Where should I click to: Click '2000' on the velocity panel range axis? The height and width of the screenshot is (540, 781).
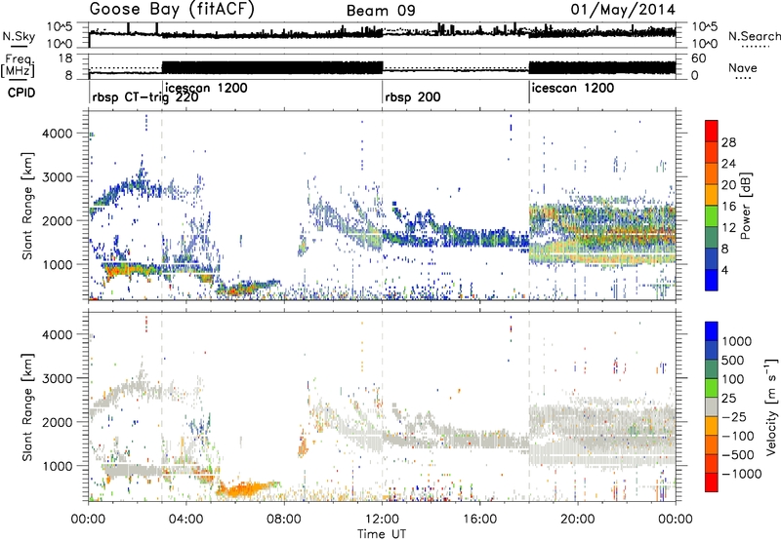click(57, 422)
